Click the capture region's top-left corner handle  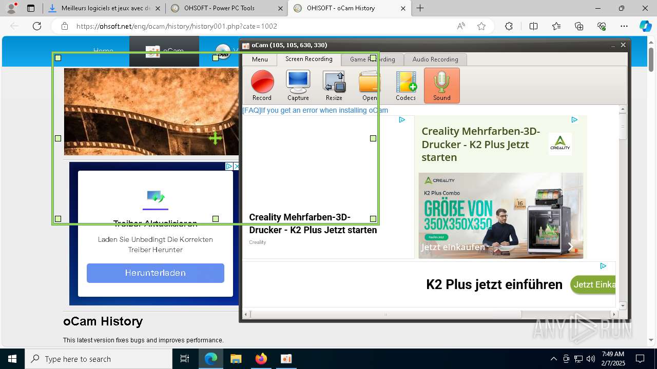pos(58,58)
